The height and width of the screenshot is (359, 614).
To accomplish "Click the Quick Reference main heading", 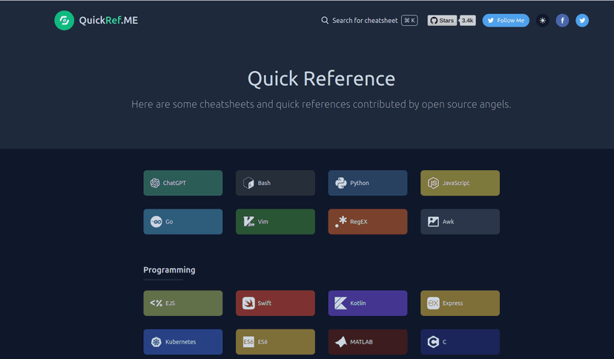I will click(x=322, y=79).
